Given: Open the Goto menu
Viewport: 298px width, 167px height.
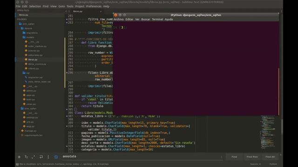Looking at the screenshot, I should point(61,6).
